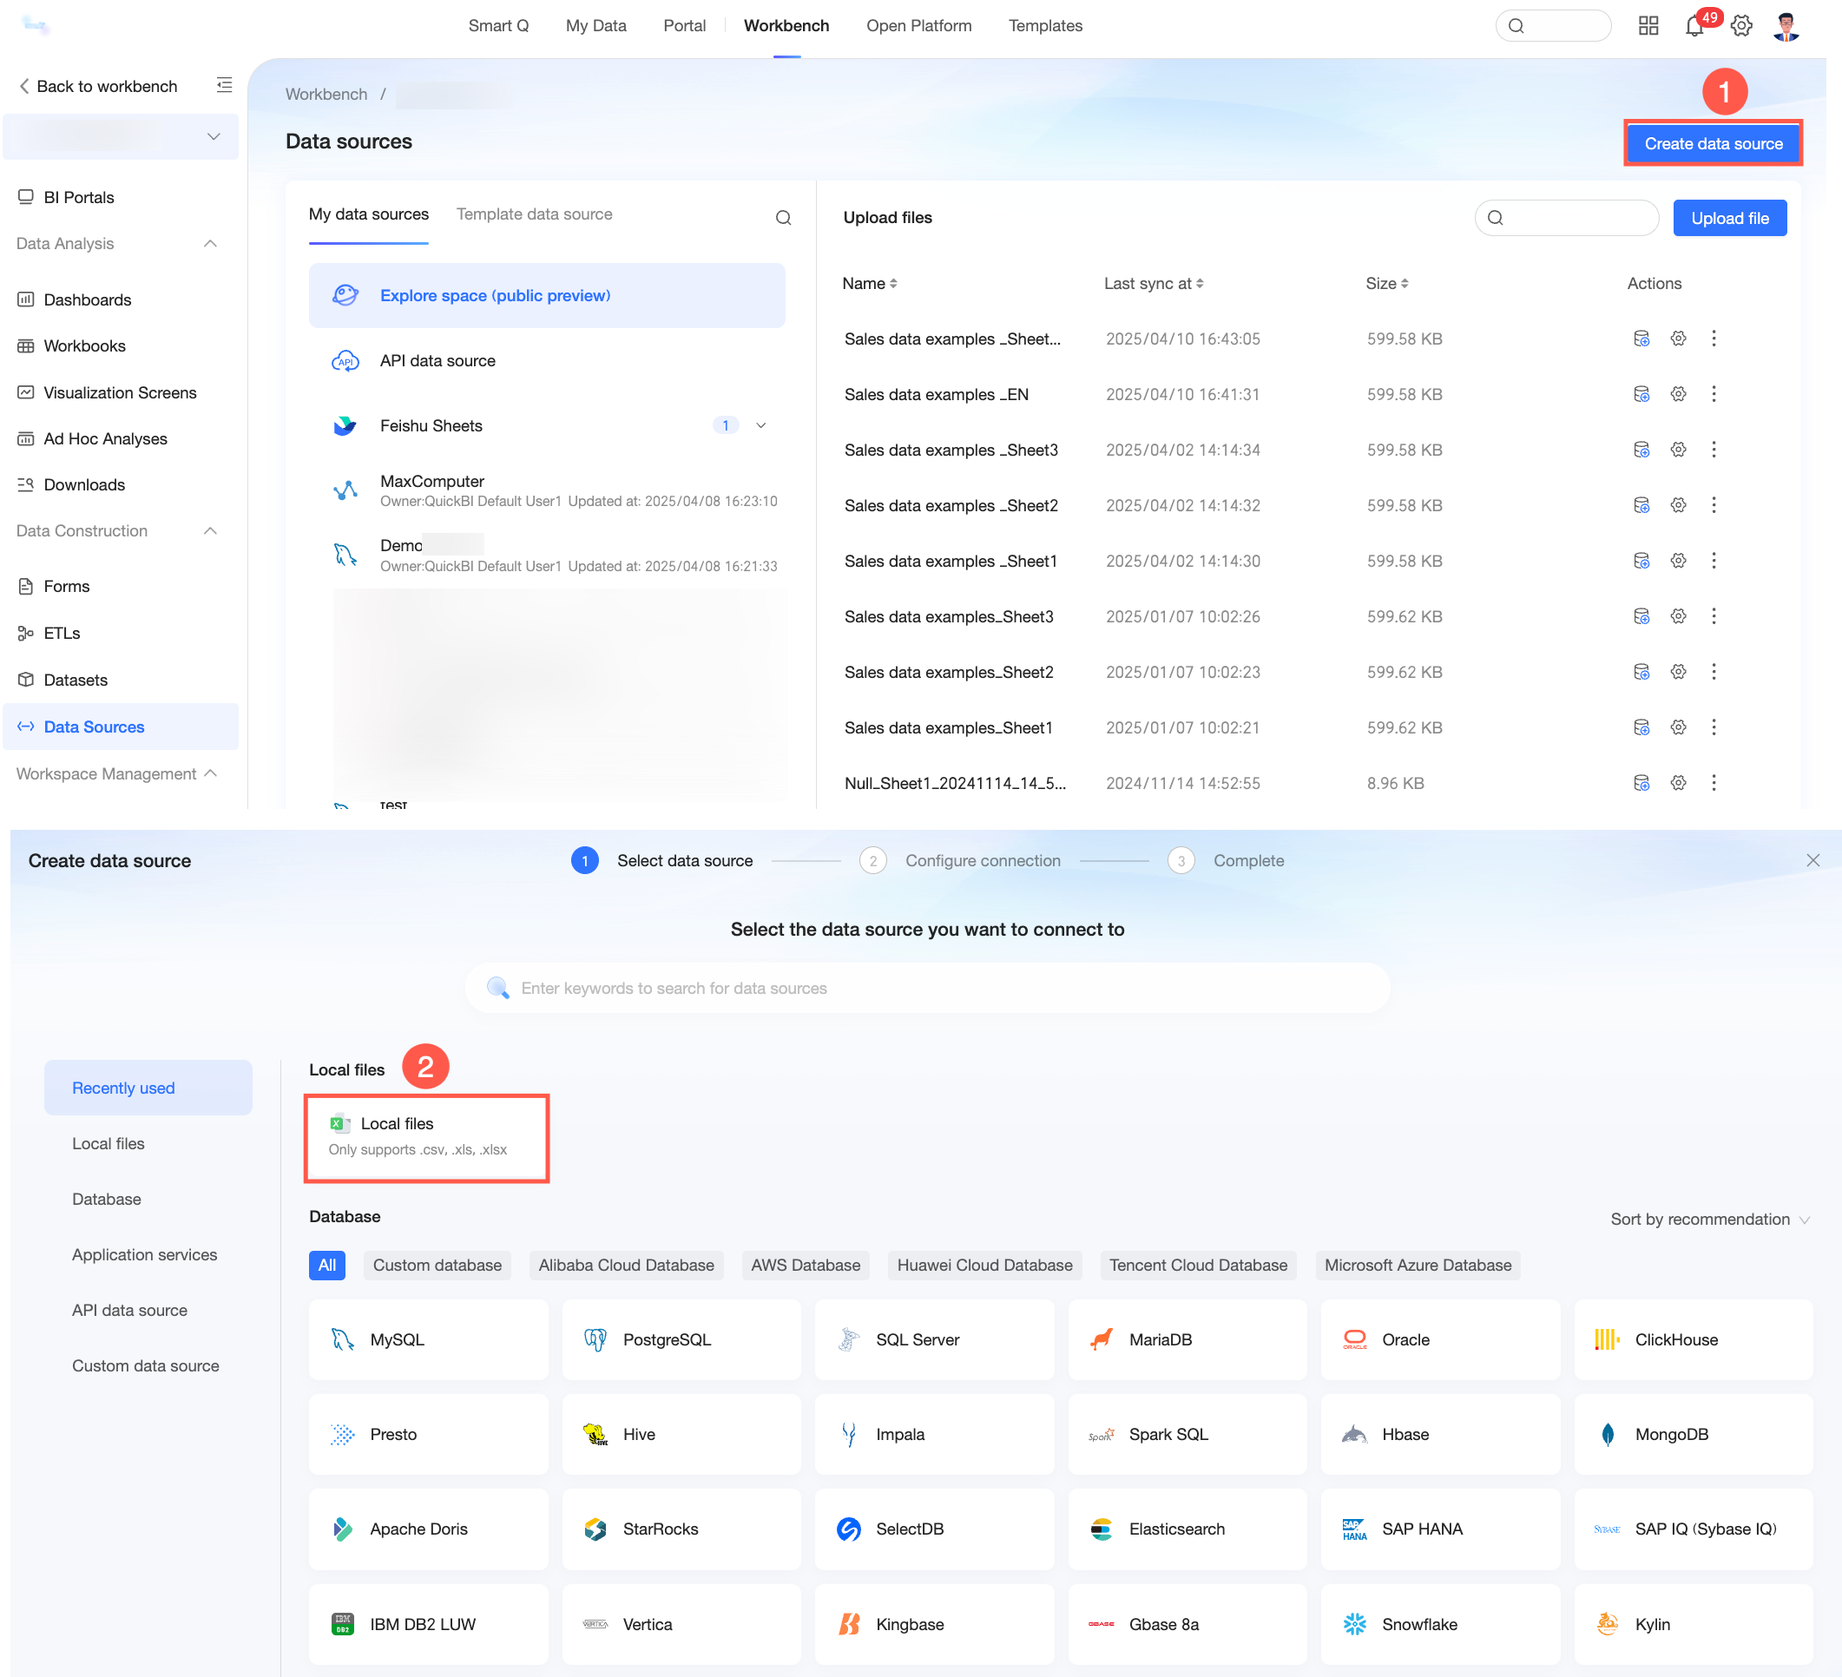
Task: Click the data source keyword search field
Action: tap(927, 988)
